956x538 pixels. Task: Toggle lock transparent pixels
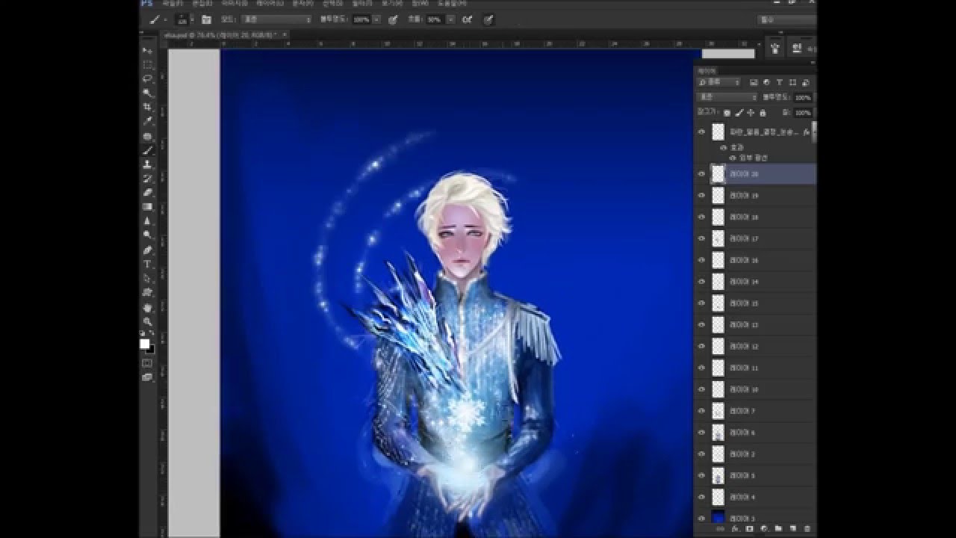pos(727,113)
